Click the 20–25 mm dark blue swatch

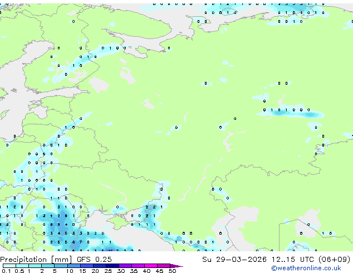tap(99, 266)
